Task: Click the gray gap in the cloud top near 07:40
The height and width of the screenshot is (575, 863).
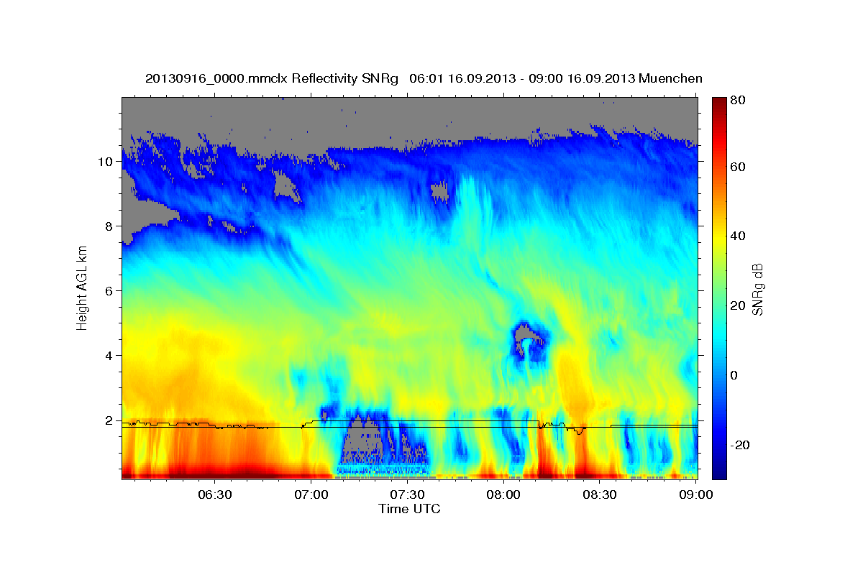Action: click(x=439, y=190)
